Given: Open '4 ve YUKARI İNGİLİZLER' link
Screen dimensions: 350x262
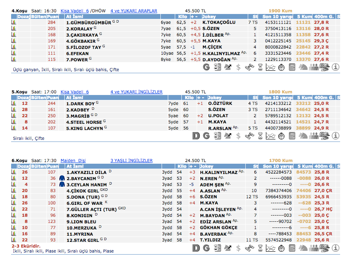Looking at the screenshot, I should 136,92.
